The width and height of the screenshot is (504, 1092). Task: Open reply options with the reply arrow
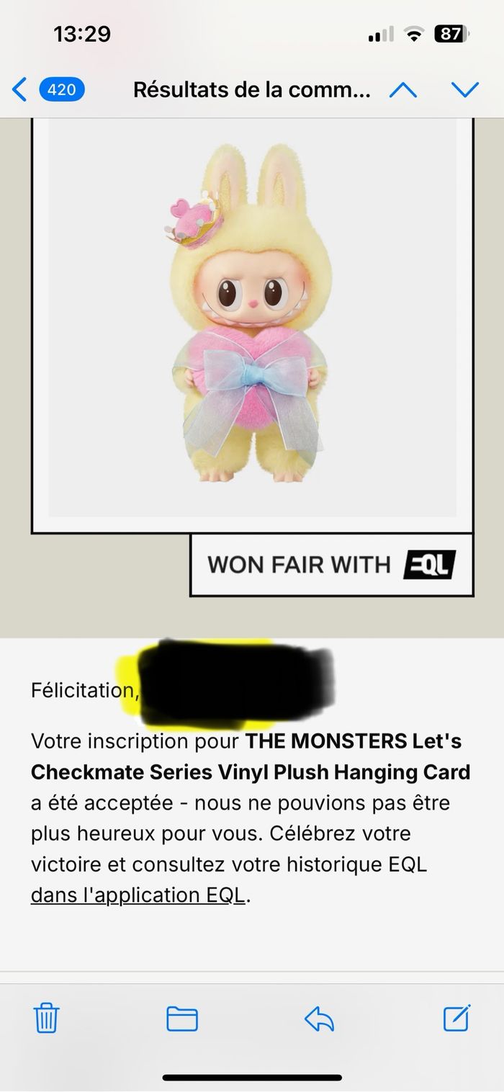320,1019
